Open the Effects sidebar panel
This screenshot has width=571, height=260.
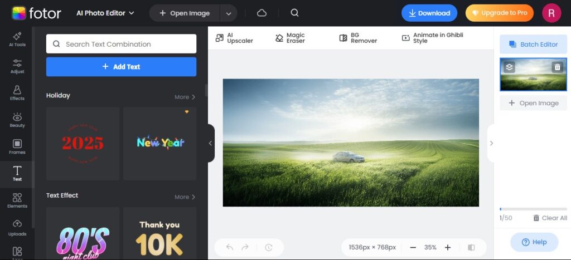17,93
